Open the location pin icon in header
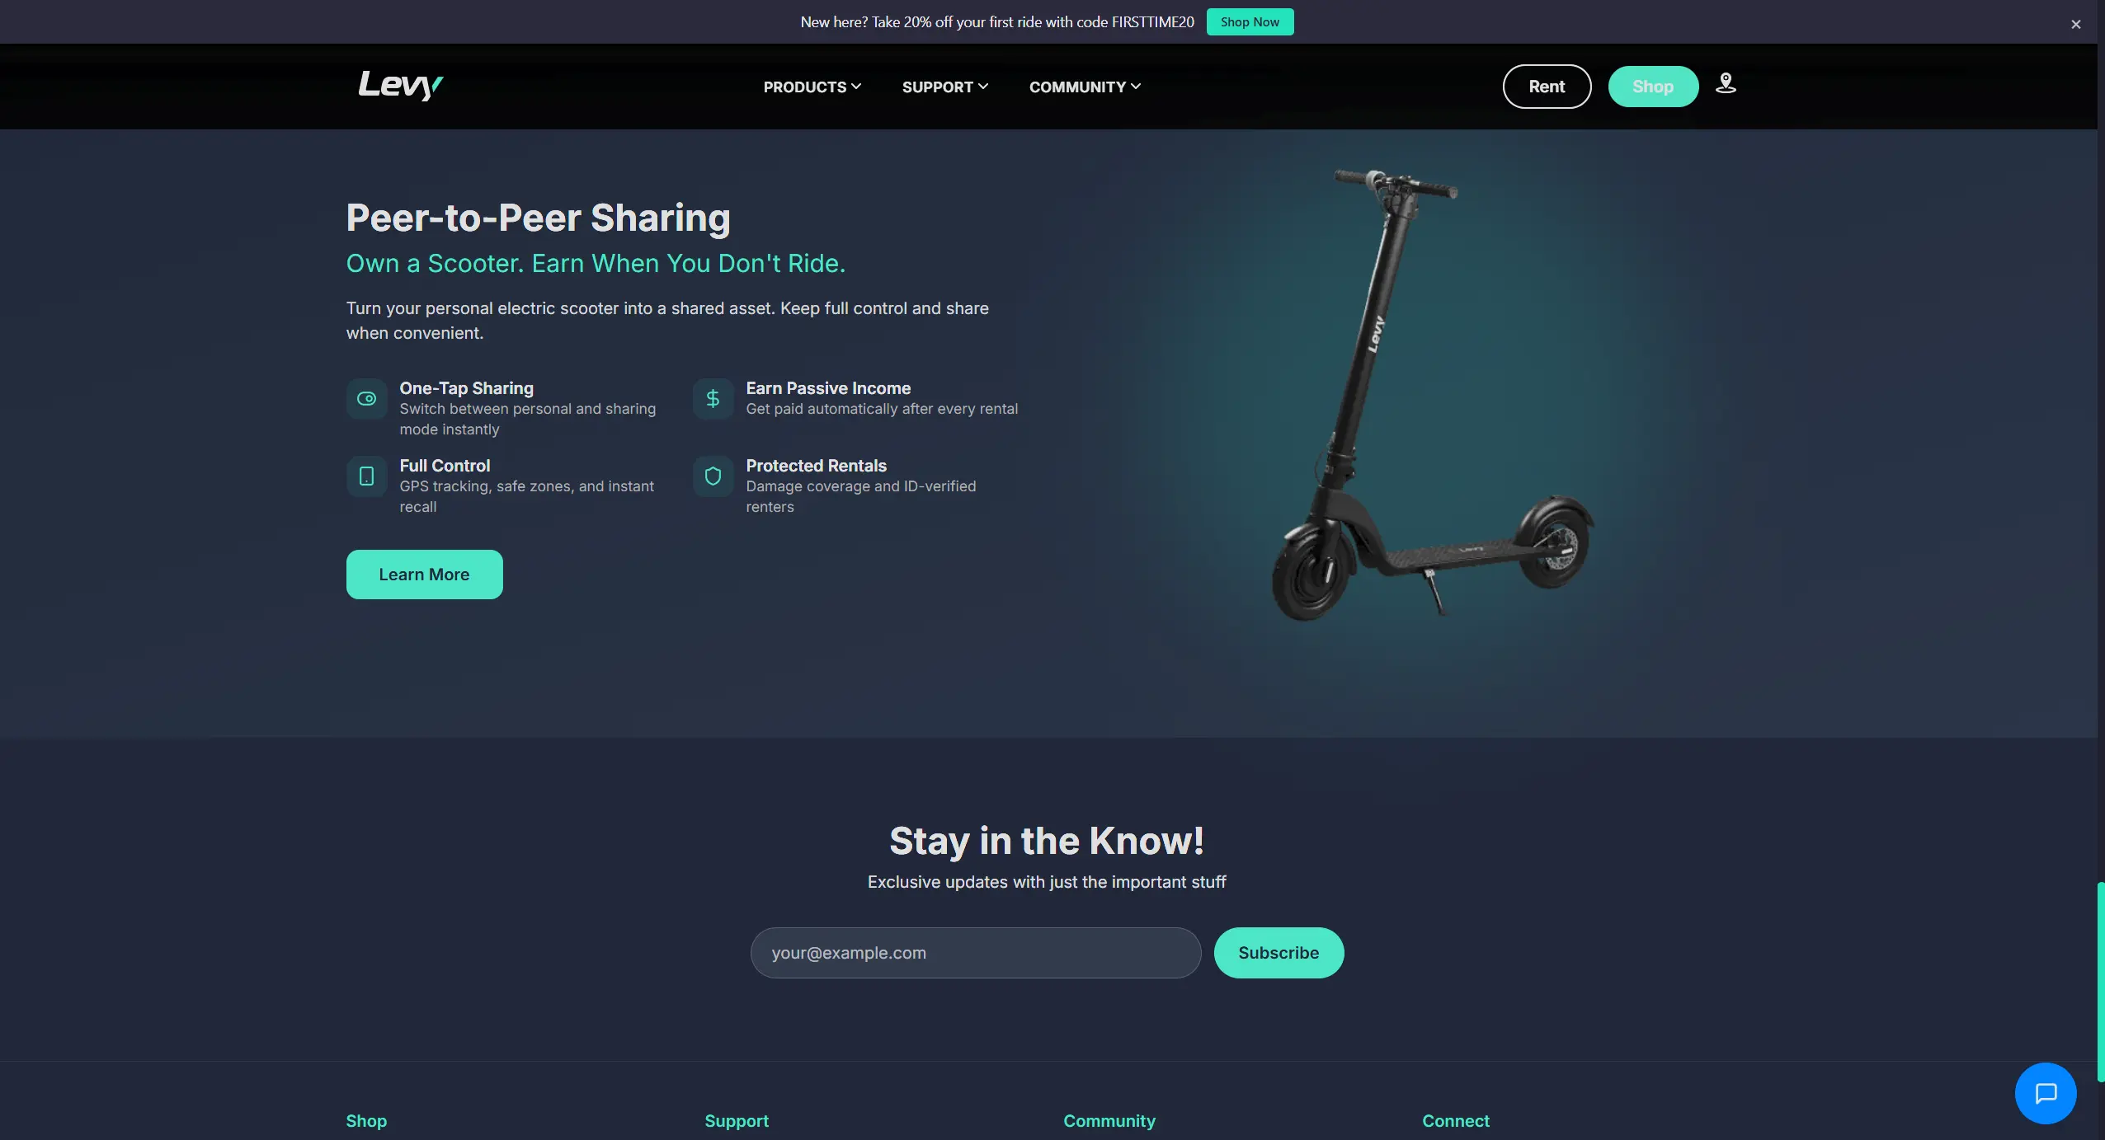Image resolution: width=2105 pixels, height=1140 pixels. [1726, 83]
